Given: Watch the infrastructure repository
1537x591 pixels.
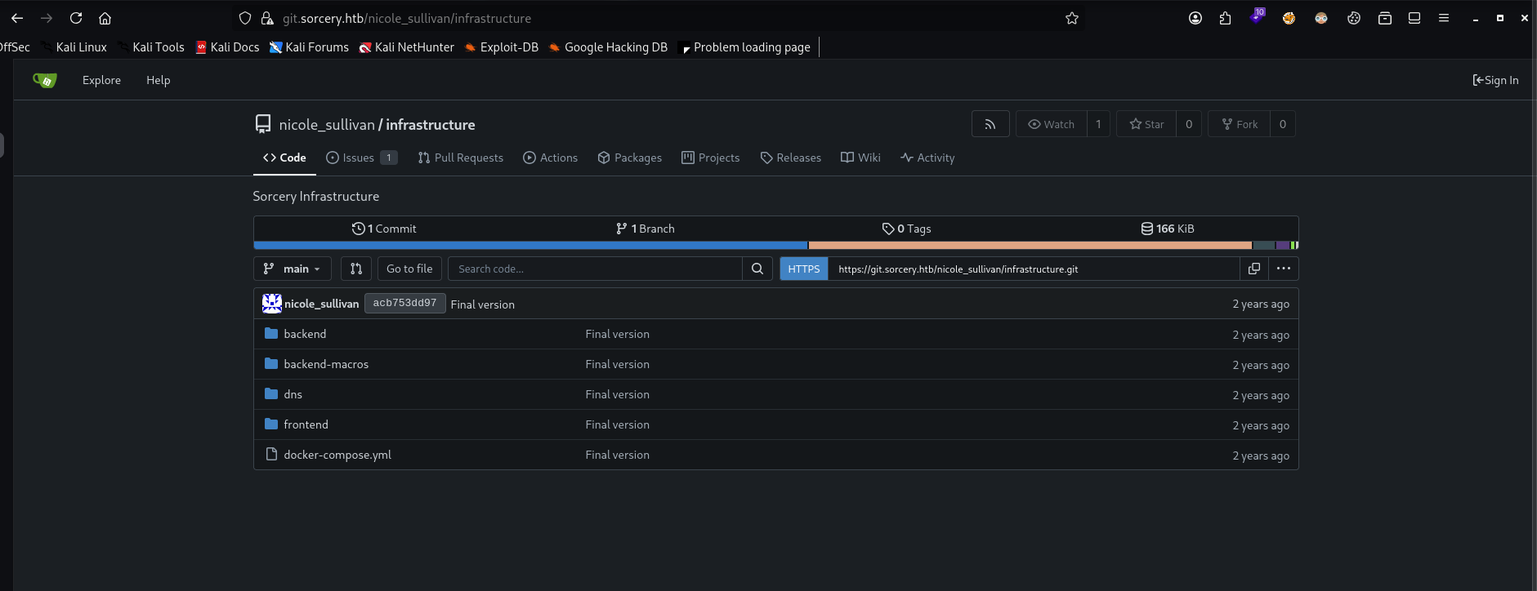Looking at the screenshot, I should pos(1051,124).
